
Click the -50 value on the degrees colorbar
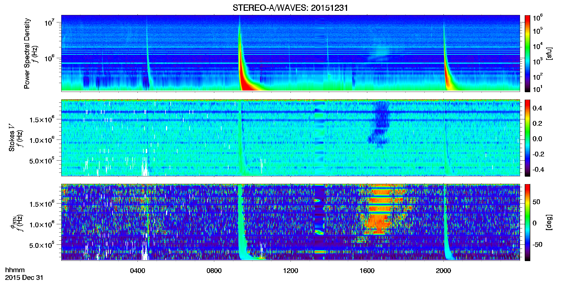pyautogui.click(x=537, y=244)
